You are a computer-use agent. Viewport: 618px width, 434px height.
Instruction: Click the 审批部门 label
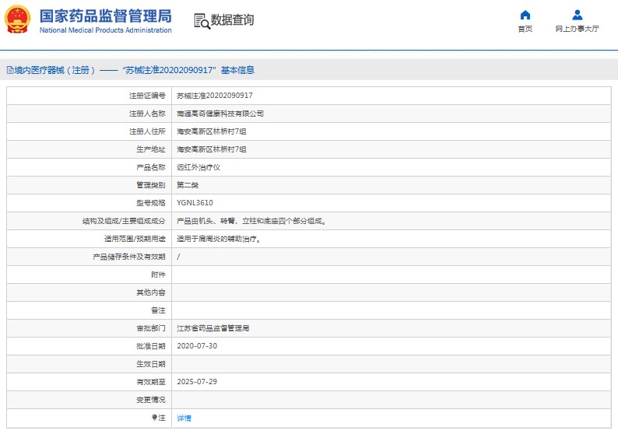(x=151, y=328)
